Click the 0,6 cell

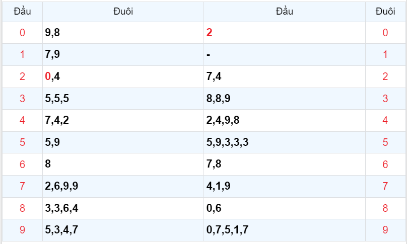(214, 208)
